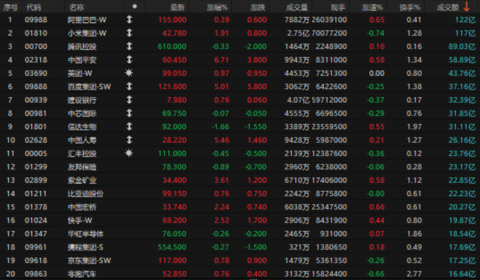Select the stock name 信达生物

click(x=82, y=127)
